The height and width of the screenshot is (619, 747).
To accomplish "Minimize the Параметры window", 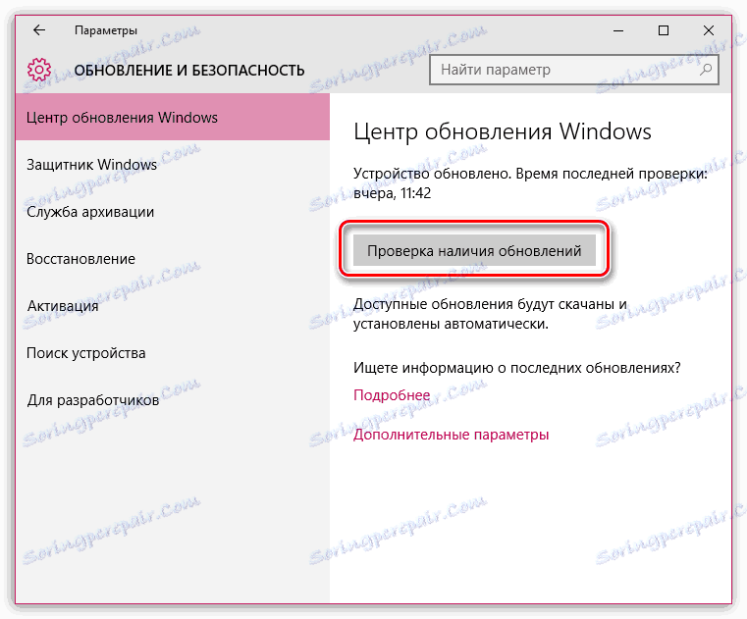I will pos(618,30).
